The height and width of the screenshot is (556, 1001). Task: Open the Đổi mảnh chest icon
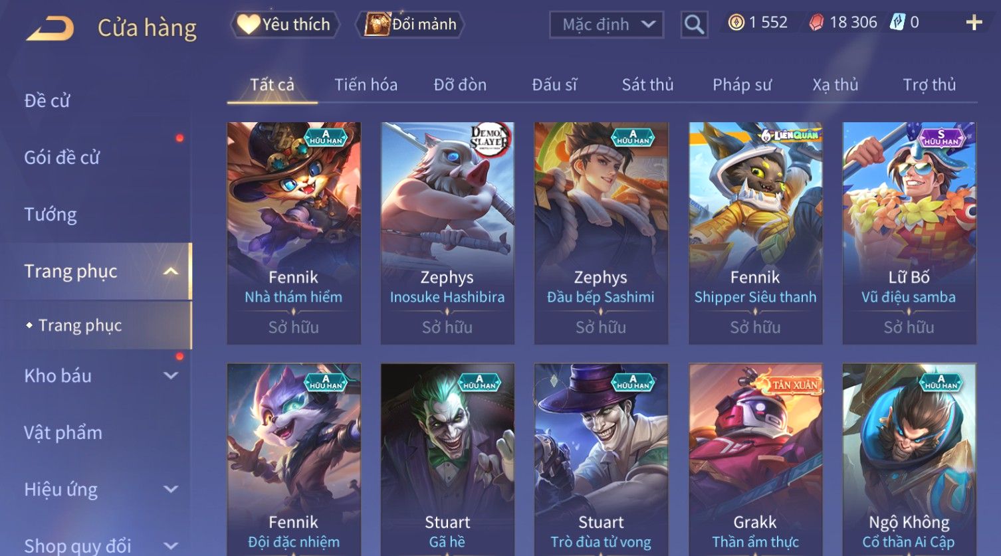377,25
